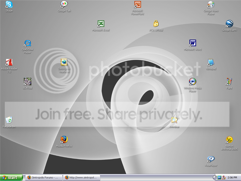Switch to http://www.simtropol... taskbar window
This screenshot has height=181, width=241.
pyautogui.click(x=82, y=177)
